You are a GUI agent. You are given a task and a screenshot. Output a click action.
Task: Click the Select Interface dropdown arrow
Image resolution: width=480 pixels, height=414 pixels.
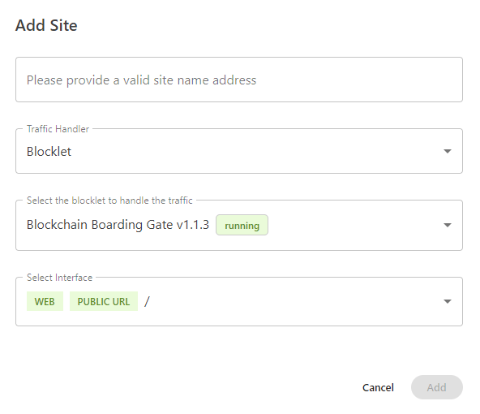(448, 301)
